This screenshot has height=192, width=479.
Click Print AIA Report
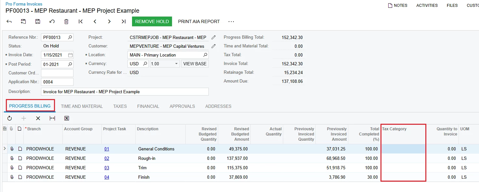pos(199,21)
